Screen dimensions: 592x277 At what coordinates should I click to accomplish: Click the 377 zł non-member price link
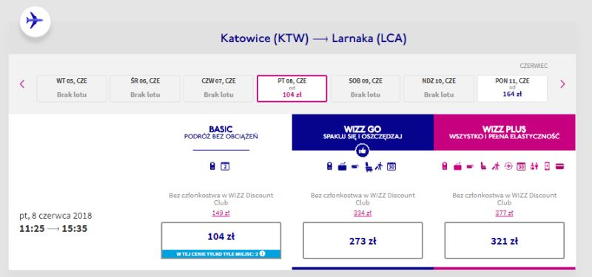click(x=505, y=213)
